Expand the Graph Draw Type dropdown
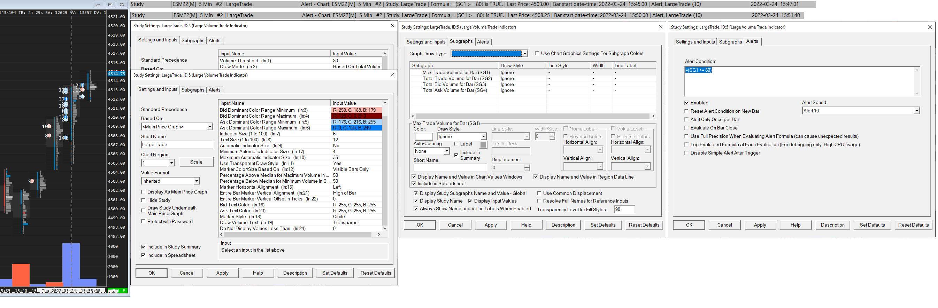Viewport: 938px width, 308px height. [524, 54]
